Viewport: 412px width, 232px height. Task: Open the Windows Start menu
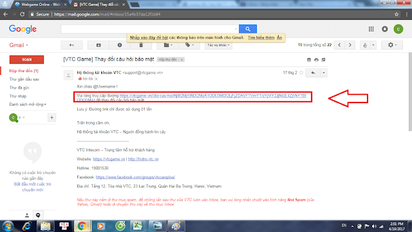click(x=8, y=226)
